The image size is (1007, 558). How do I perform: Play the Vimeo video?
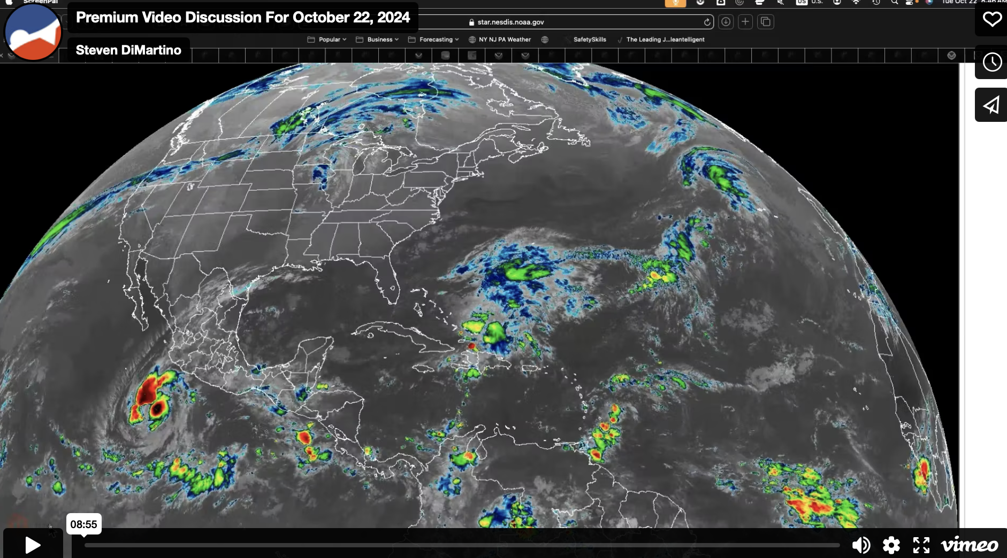pyautogui.click(x=33, y=545)
